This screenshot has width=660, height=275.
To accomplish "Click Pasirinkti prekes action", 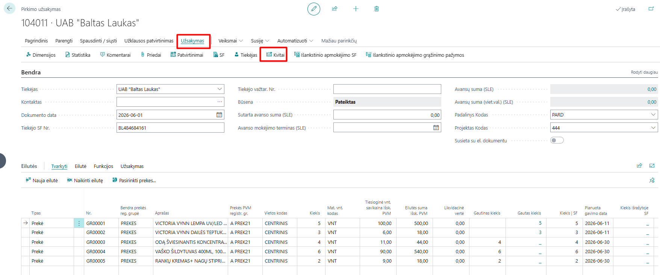I will pos(134,180).
